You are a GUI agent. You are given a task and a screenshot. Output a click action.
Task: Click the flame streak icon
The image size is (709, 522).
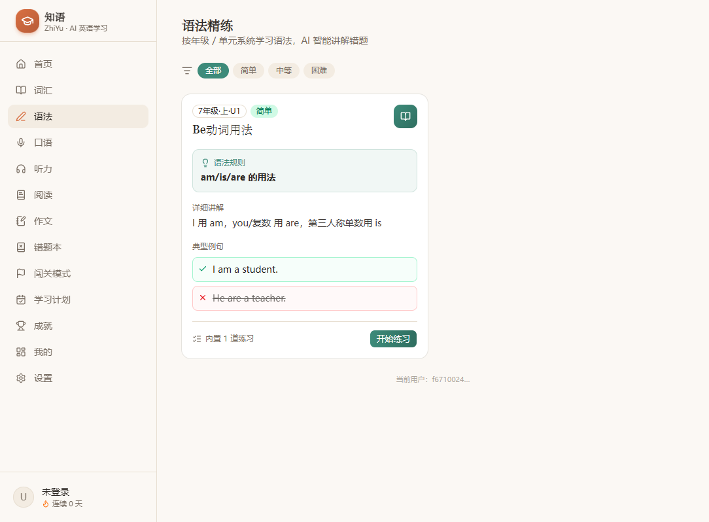coord(46,504)
